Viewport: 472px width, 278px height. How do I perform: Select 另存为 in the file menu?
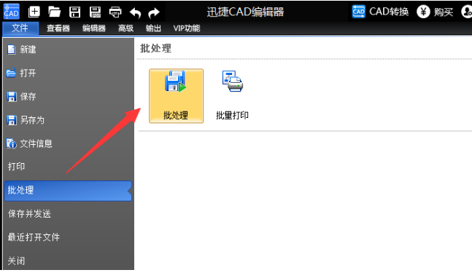pos(68,120)
